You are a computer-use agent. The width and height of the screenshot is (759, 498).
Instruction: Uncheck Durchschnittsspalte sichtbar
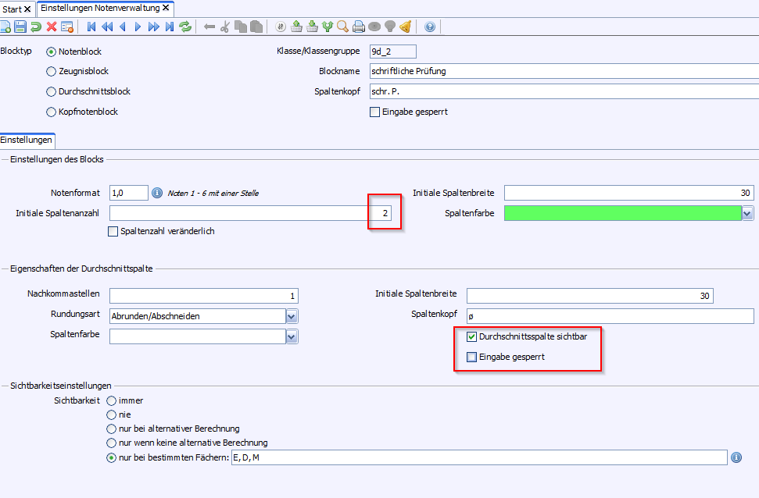(471, 336)
